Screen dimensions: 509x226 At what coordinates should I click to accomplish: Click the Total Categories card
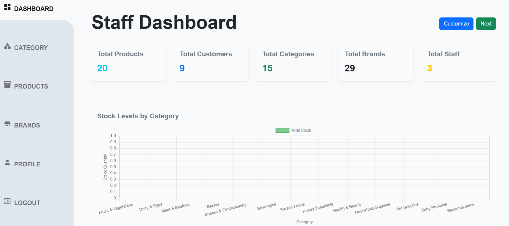coord(294,63)
